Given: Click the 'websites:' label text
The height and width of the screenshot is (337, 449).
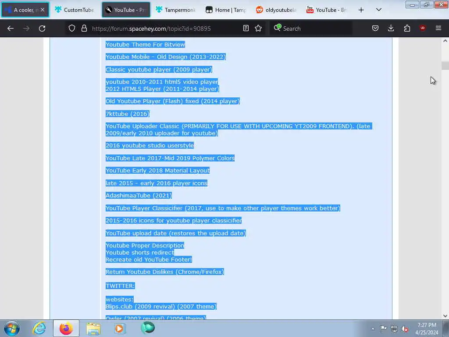Looking at the screenshot, I should click(119, 299).
